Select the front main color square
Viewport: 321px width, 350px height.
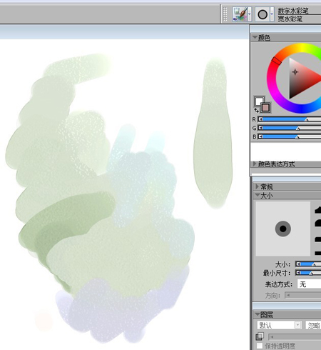point(259,101)
